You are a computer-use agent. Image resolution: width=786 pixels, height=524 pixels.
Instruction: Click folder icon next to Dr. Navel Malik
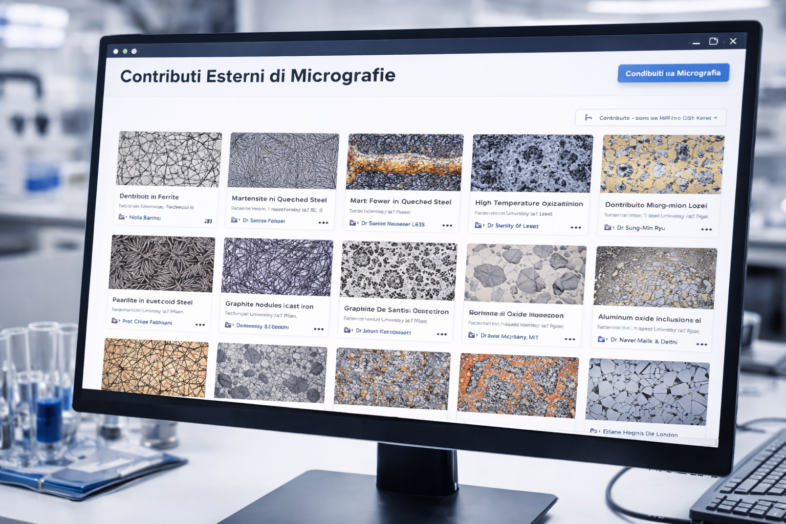(602, 339)
